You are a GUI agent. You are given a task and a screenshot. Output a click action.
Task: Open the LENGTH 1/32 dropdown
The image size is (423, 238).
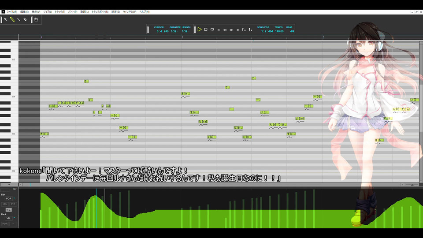click(186, 31)
